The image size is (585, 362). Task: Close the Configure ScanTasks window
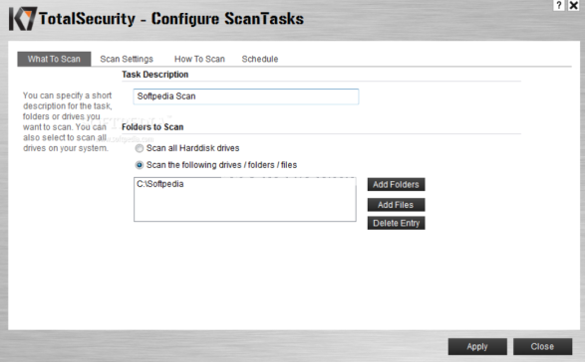coord(573,5)
